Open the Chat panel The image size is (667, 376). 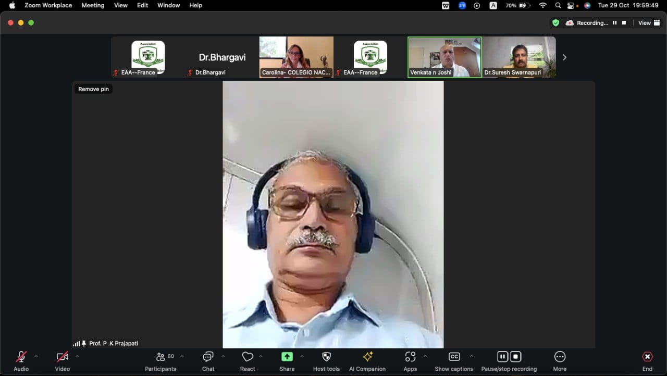click(x=208, y=357)
